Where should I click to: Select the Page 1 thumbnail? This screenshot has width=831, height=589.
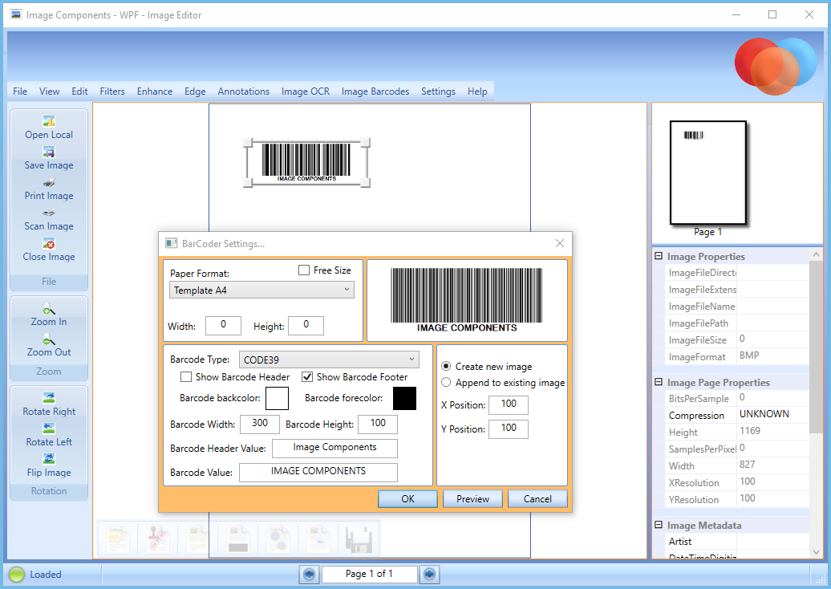(x=708, y=173)
